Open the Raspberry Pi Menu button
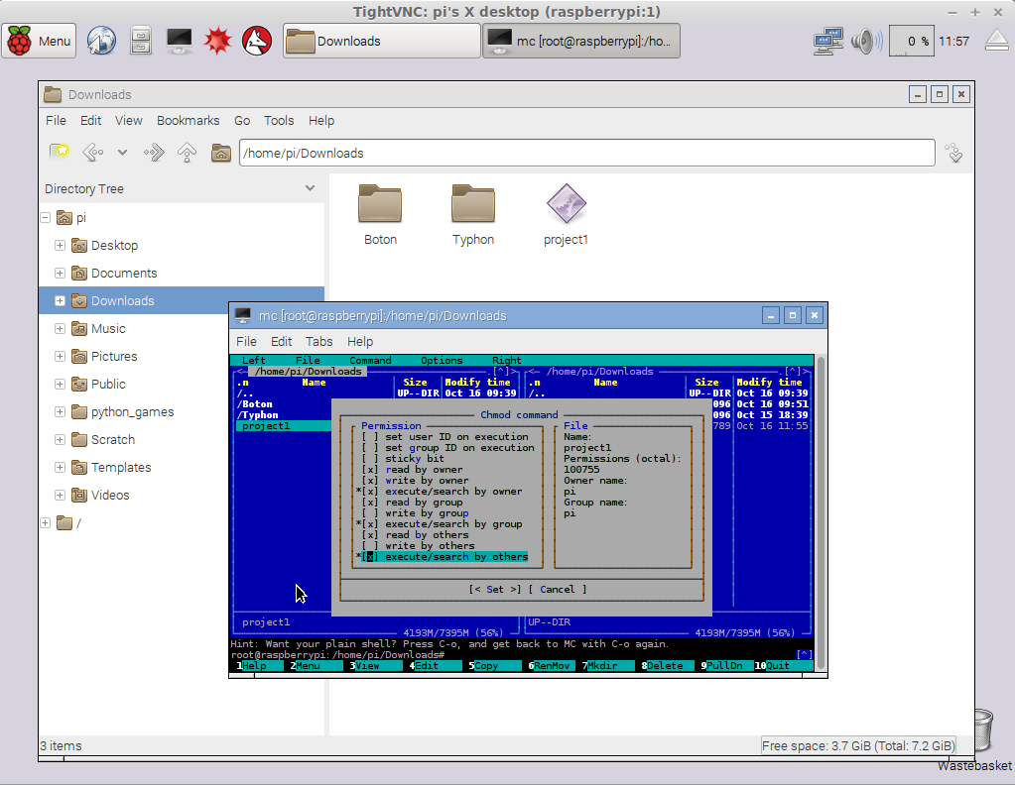 click(x=39, y=41)
